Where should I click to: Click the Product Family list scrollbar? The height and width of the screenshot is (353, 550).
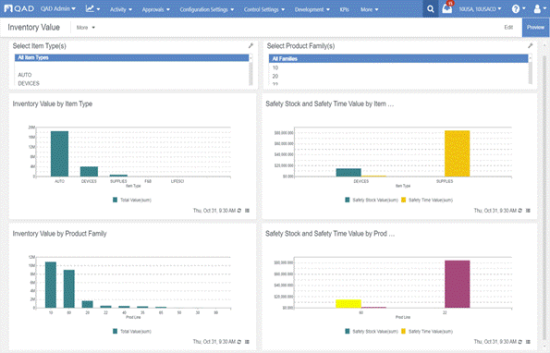click(x=530, y=70)
